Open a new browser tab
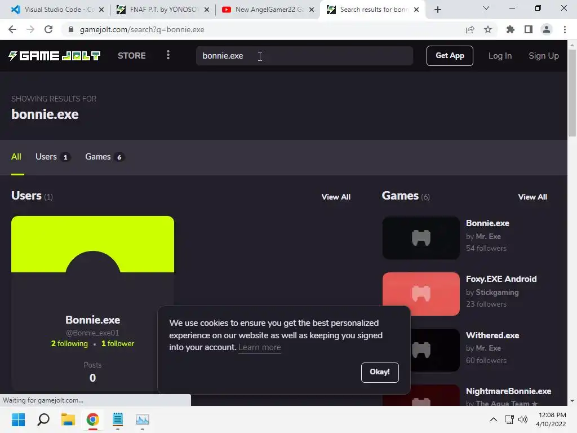The height and width of the screenshot is (433, 577). 437,10
